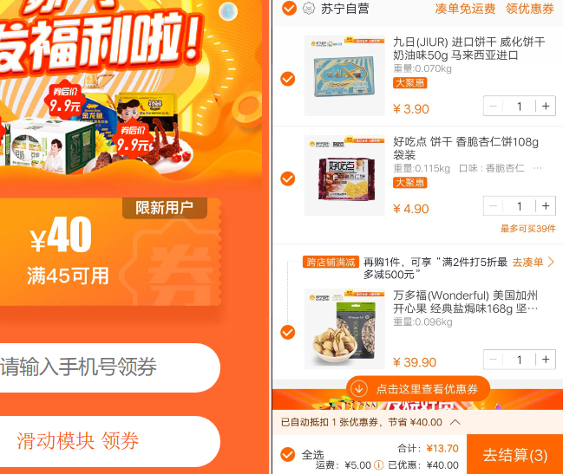Increase quantity of JIUR wafer biscuits
Image resolution: width=563 pixels, height=474 pixels.
pyautogui.click(x=546, y=106)
